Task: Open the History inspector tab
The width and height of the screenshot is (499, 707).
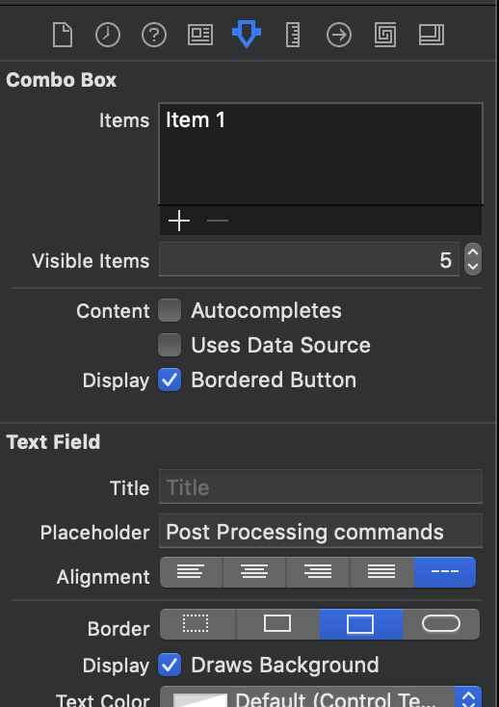Action: (108, 35)
